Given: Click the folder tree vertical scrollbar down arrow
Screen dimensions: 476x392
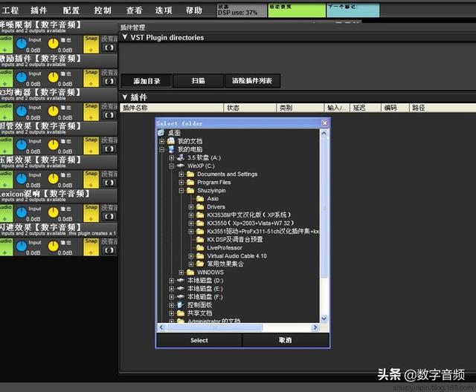Looking at the screenshot, I should coord(324,318).
